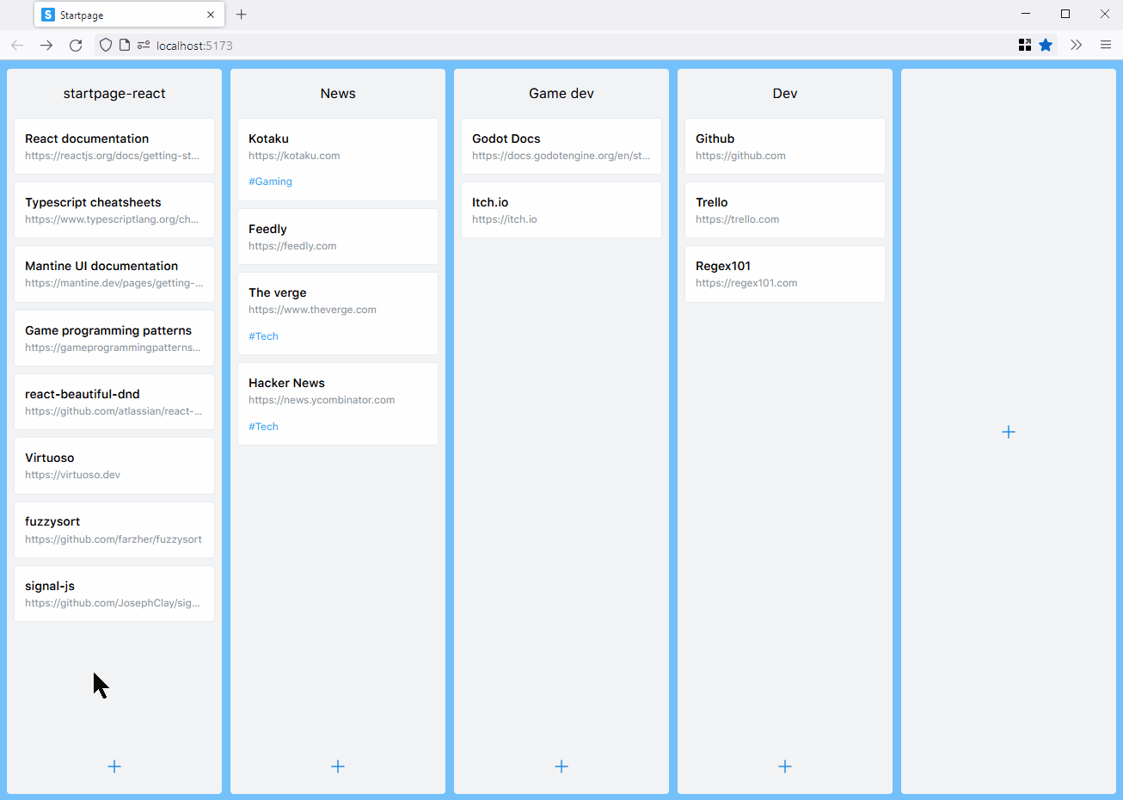The width and height of the screenshot is (1123, 800).
Task: Click the https://feedly.com URL text
Action: click(x=292, y=246)
